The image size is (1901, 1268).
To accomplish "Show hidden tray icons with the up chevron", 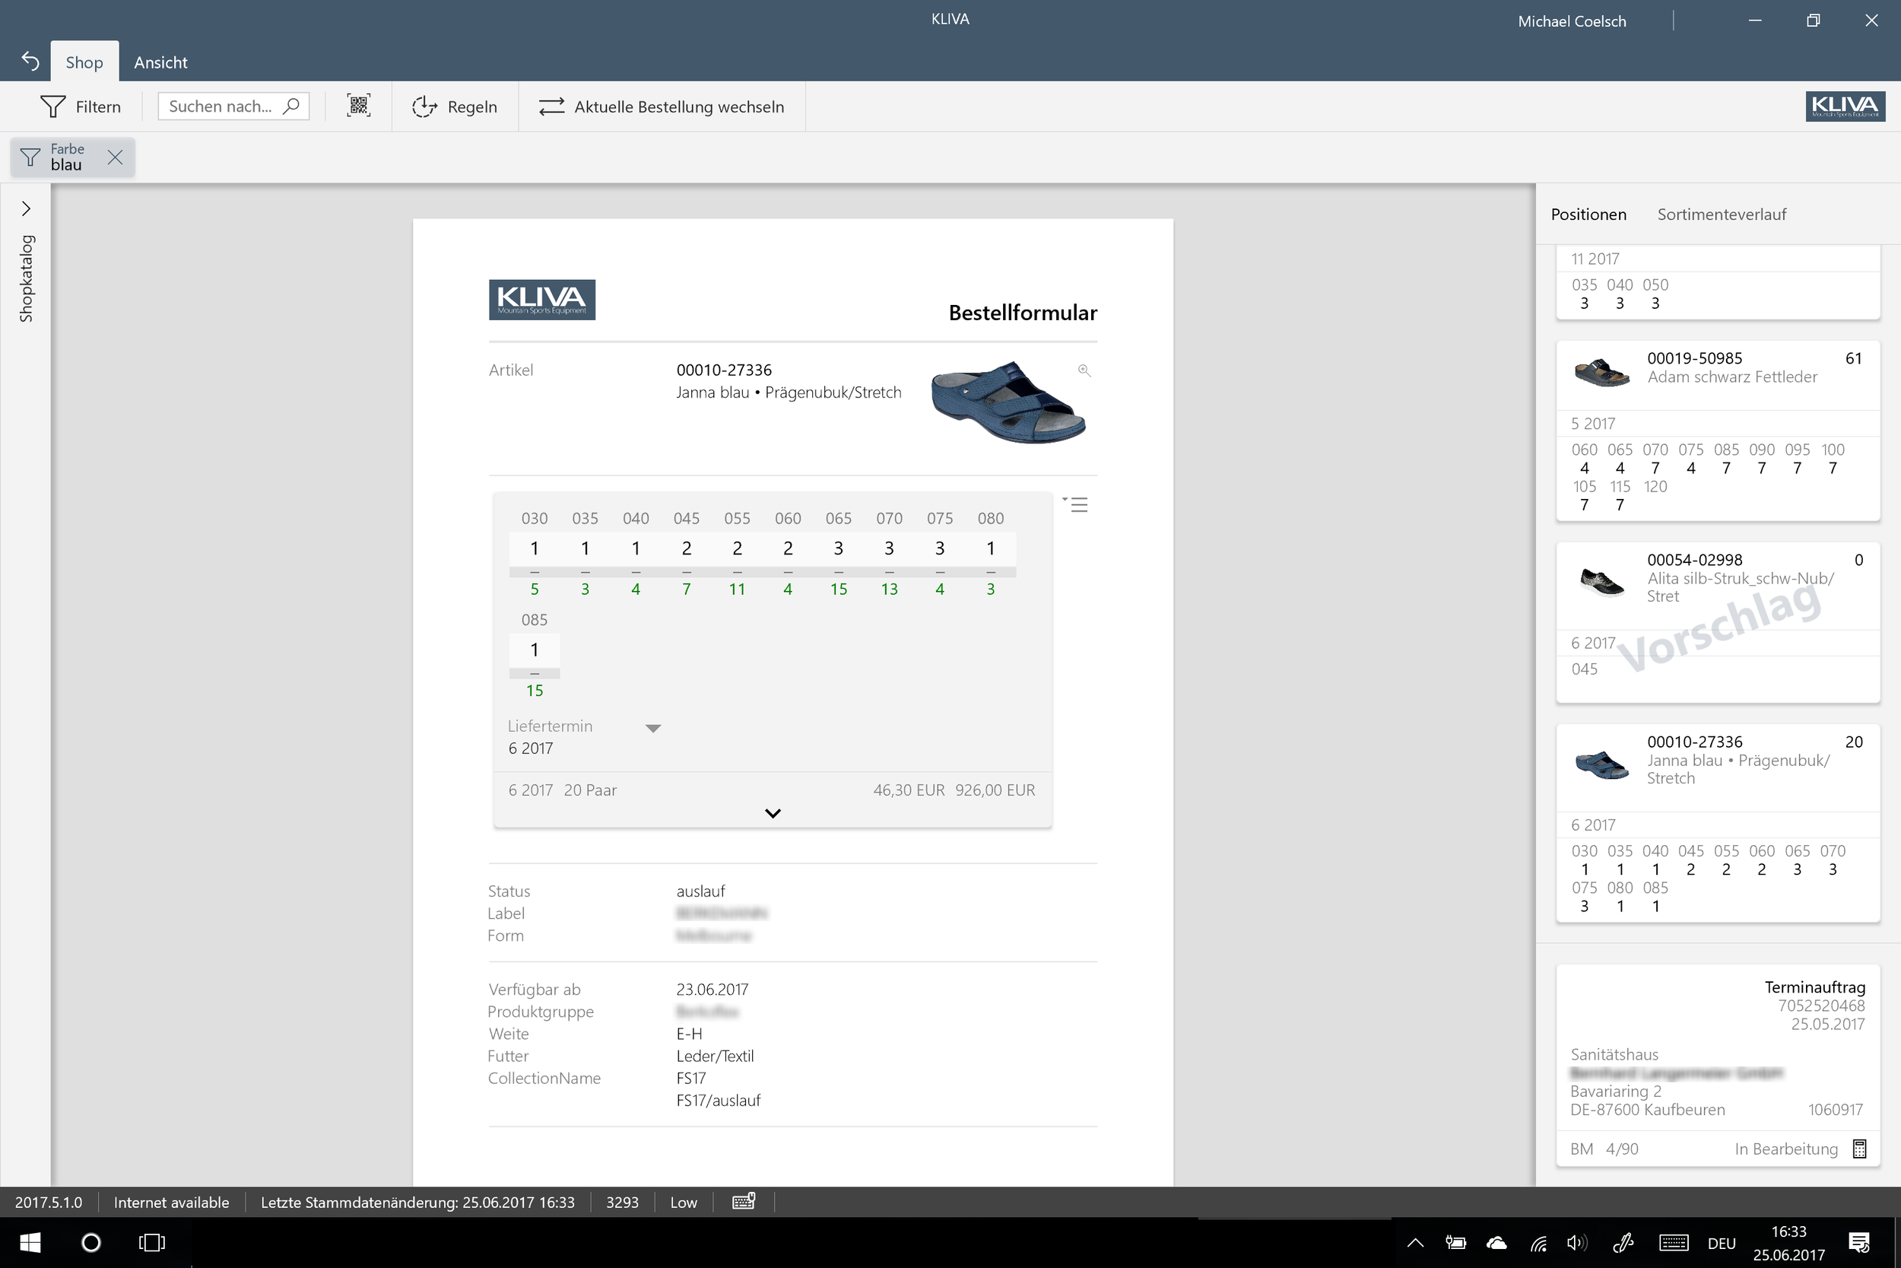I will (x=1415, y=1243).
